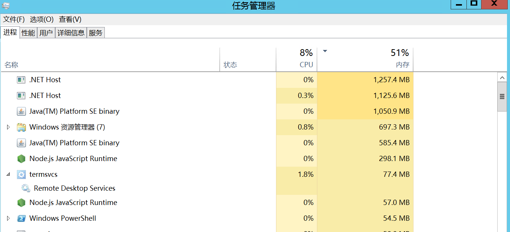Sort processes by the CPU column header
This screenshot has height=232, width=510.
(x=297, y=60)
